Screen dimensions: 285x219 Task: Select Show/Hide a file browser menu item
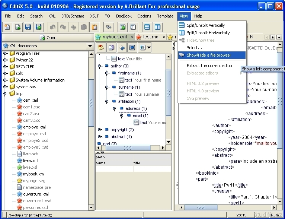click(212, 55)
